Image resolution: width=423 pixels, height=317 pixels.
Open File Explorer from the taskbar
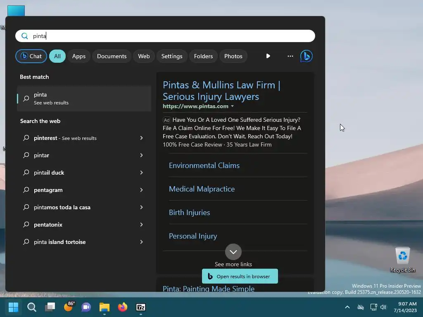pos(105,307)
